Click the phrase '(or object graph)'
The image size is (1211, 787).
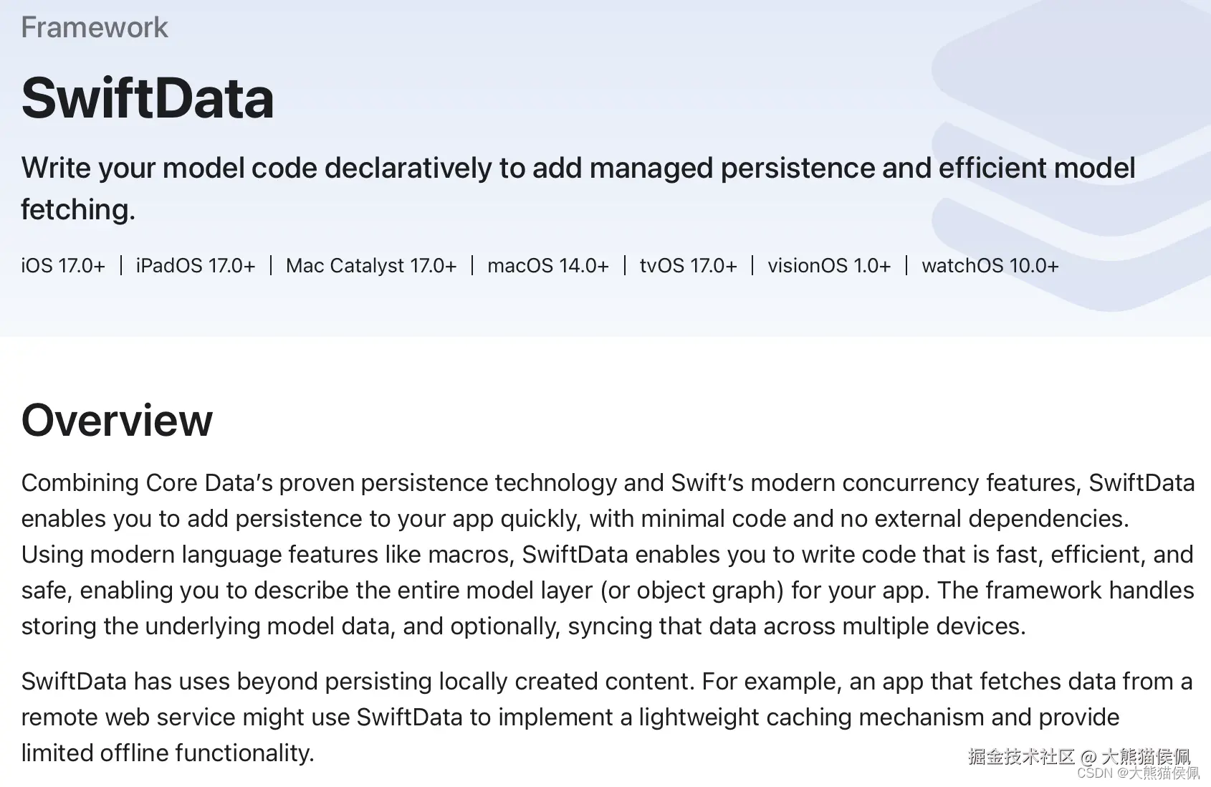coord(692,590)
